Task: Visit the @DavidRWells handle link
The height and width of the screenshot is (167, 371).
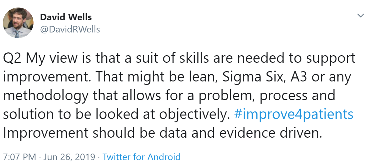Action: click(70, 29)
